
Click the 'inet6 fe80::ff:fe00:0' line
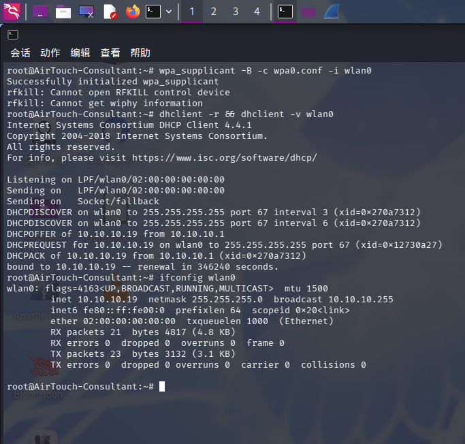pos(200,311)
